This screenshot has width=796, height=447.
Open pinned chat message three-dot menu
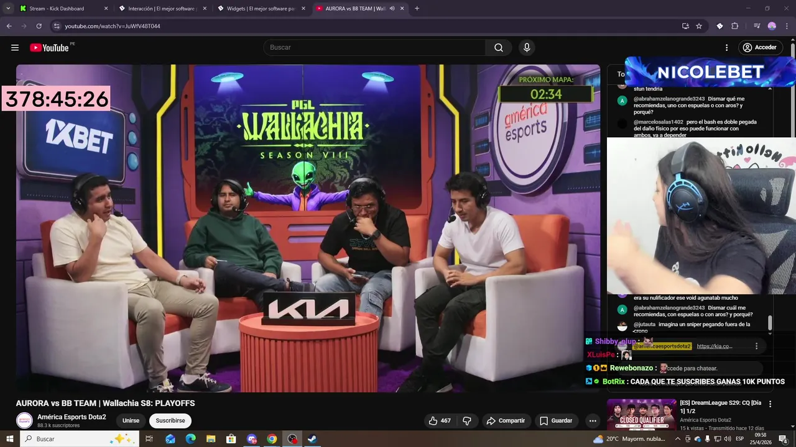[756, 346]
